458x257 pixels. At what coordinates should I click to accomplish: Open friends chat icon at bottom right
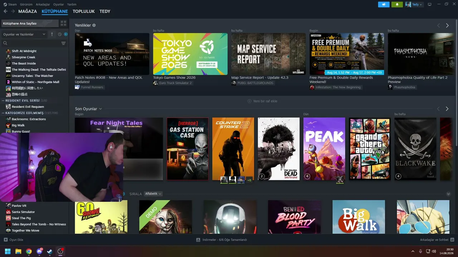[x=452, y=240]
